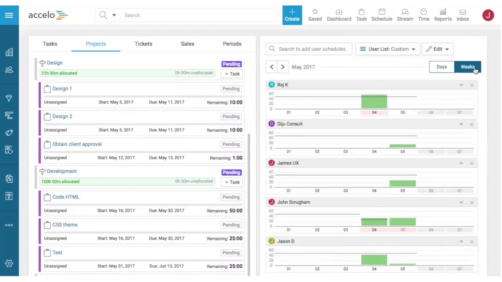Image resolution: width=502 pixels, height=282 pixels.
Task: Open the Reports section
Action: [x=443, y=15]
